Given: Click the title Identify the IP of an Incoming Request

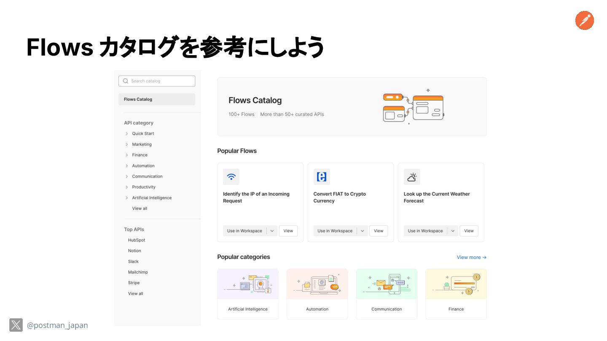Looking at the screenshot, I should click(256, 197).
